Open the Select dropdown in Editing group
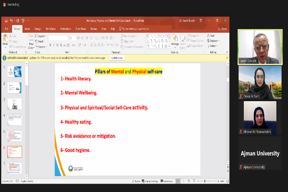The image size is (288, 192). [x=213, y=46]
